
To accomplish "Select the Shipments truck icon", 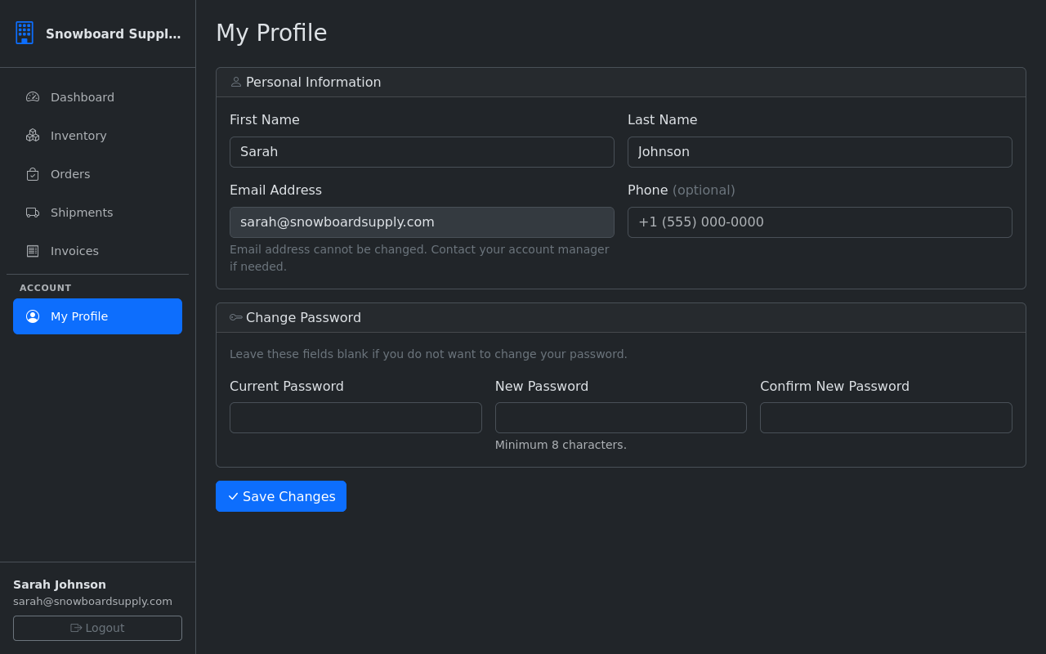I will 32,212.
